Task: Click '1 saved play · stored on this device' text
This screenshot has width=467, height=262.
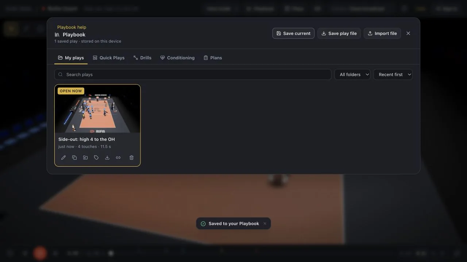Action: [x=88, y=41]
